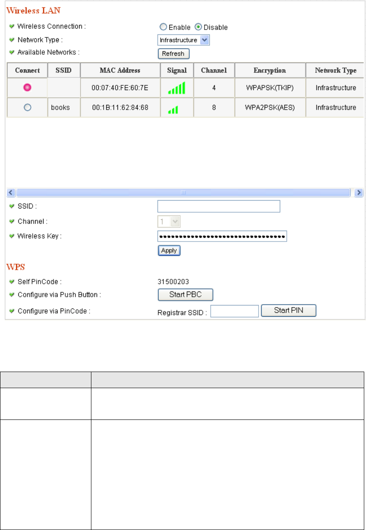This screenshot has height=530, width=366.
Task: Click bullet icon beside Network Type label
Action: [x=12, y=40]
